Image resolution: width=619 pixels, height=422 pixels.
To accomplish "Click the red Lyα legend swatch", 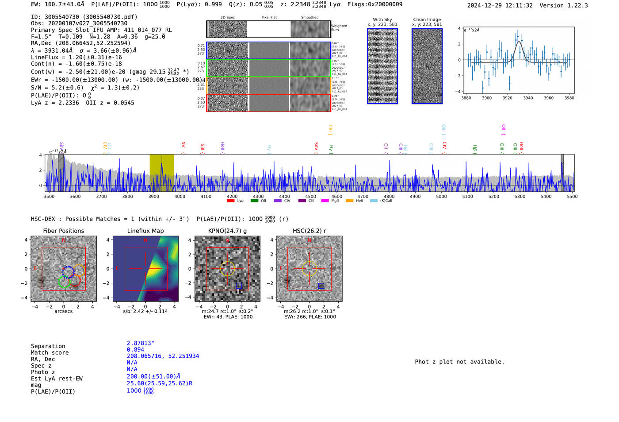I will click(x=230, y=201).
